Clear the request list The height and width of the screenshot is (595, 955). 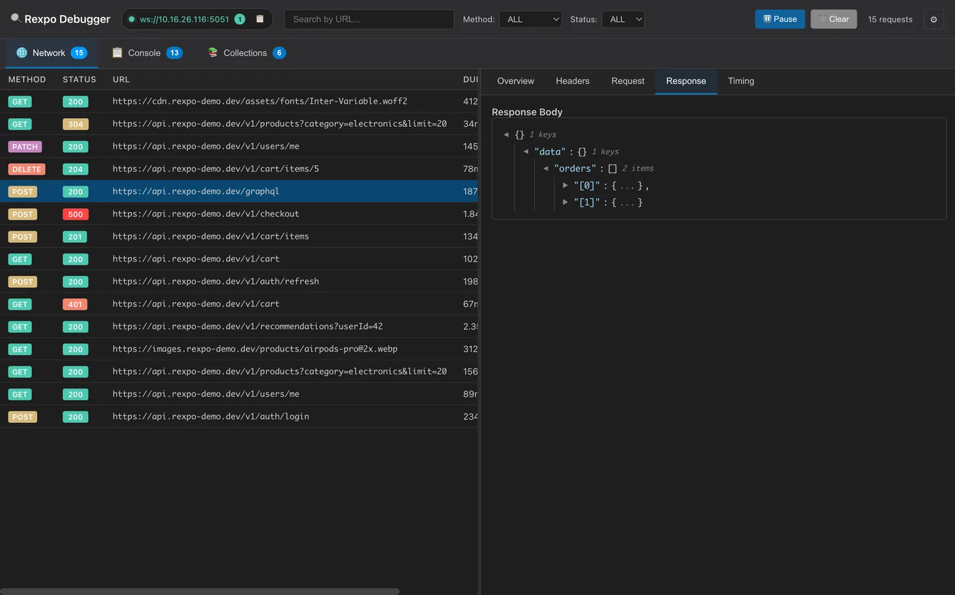pos(834,19)
